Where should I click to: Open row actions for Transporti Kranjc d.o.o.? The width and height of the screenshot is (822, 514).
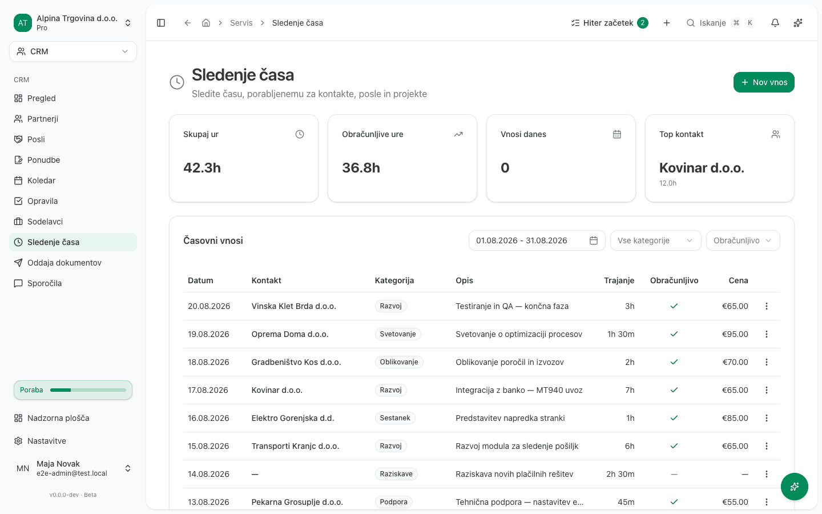point(767,446)
